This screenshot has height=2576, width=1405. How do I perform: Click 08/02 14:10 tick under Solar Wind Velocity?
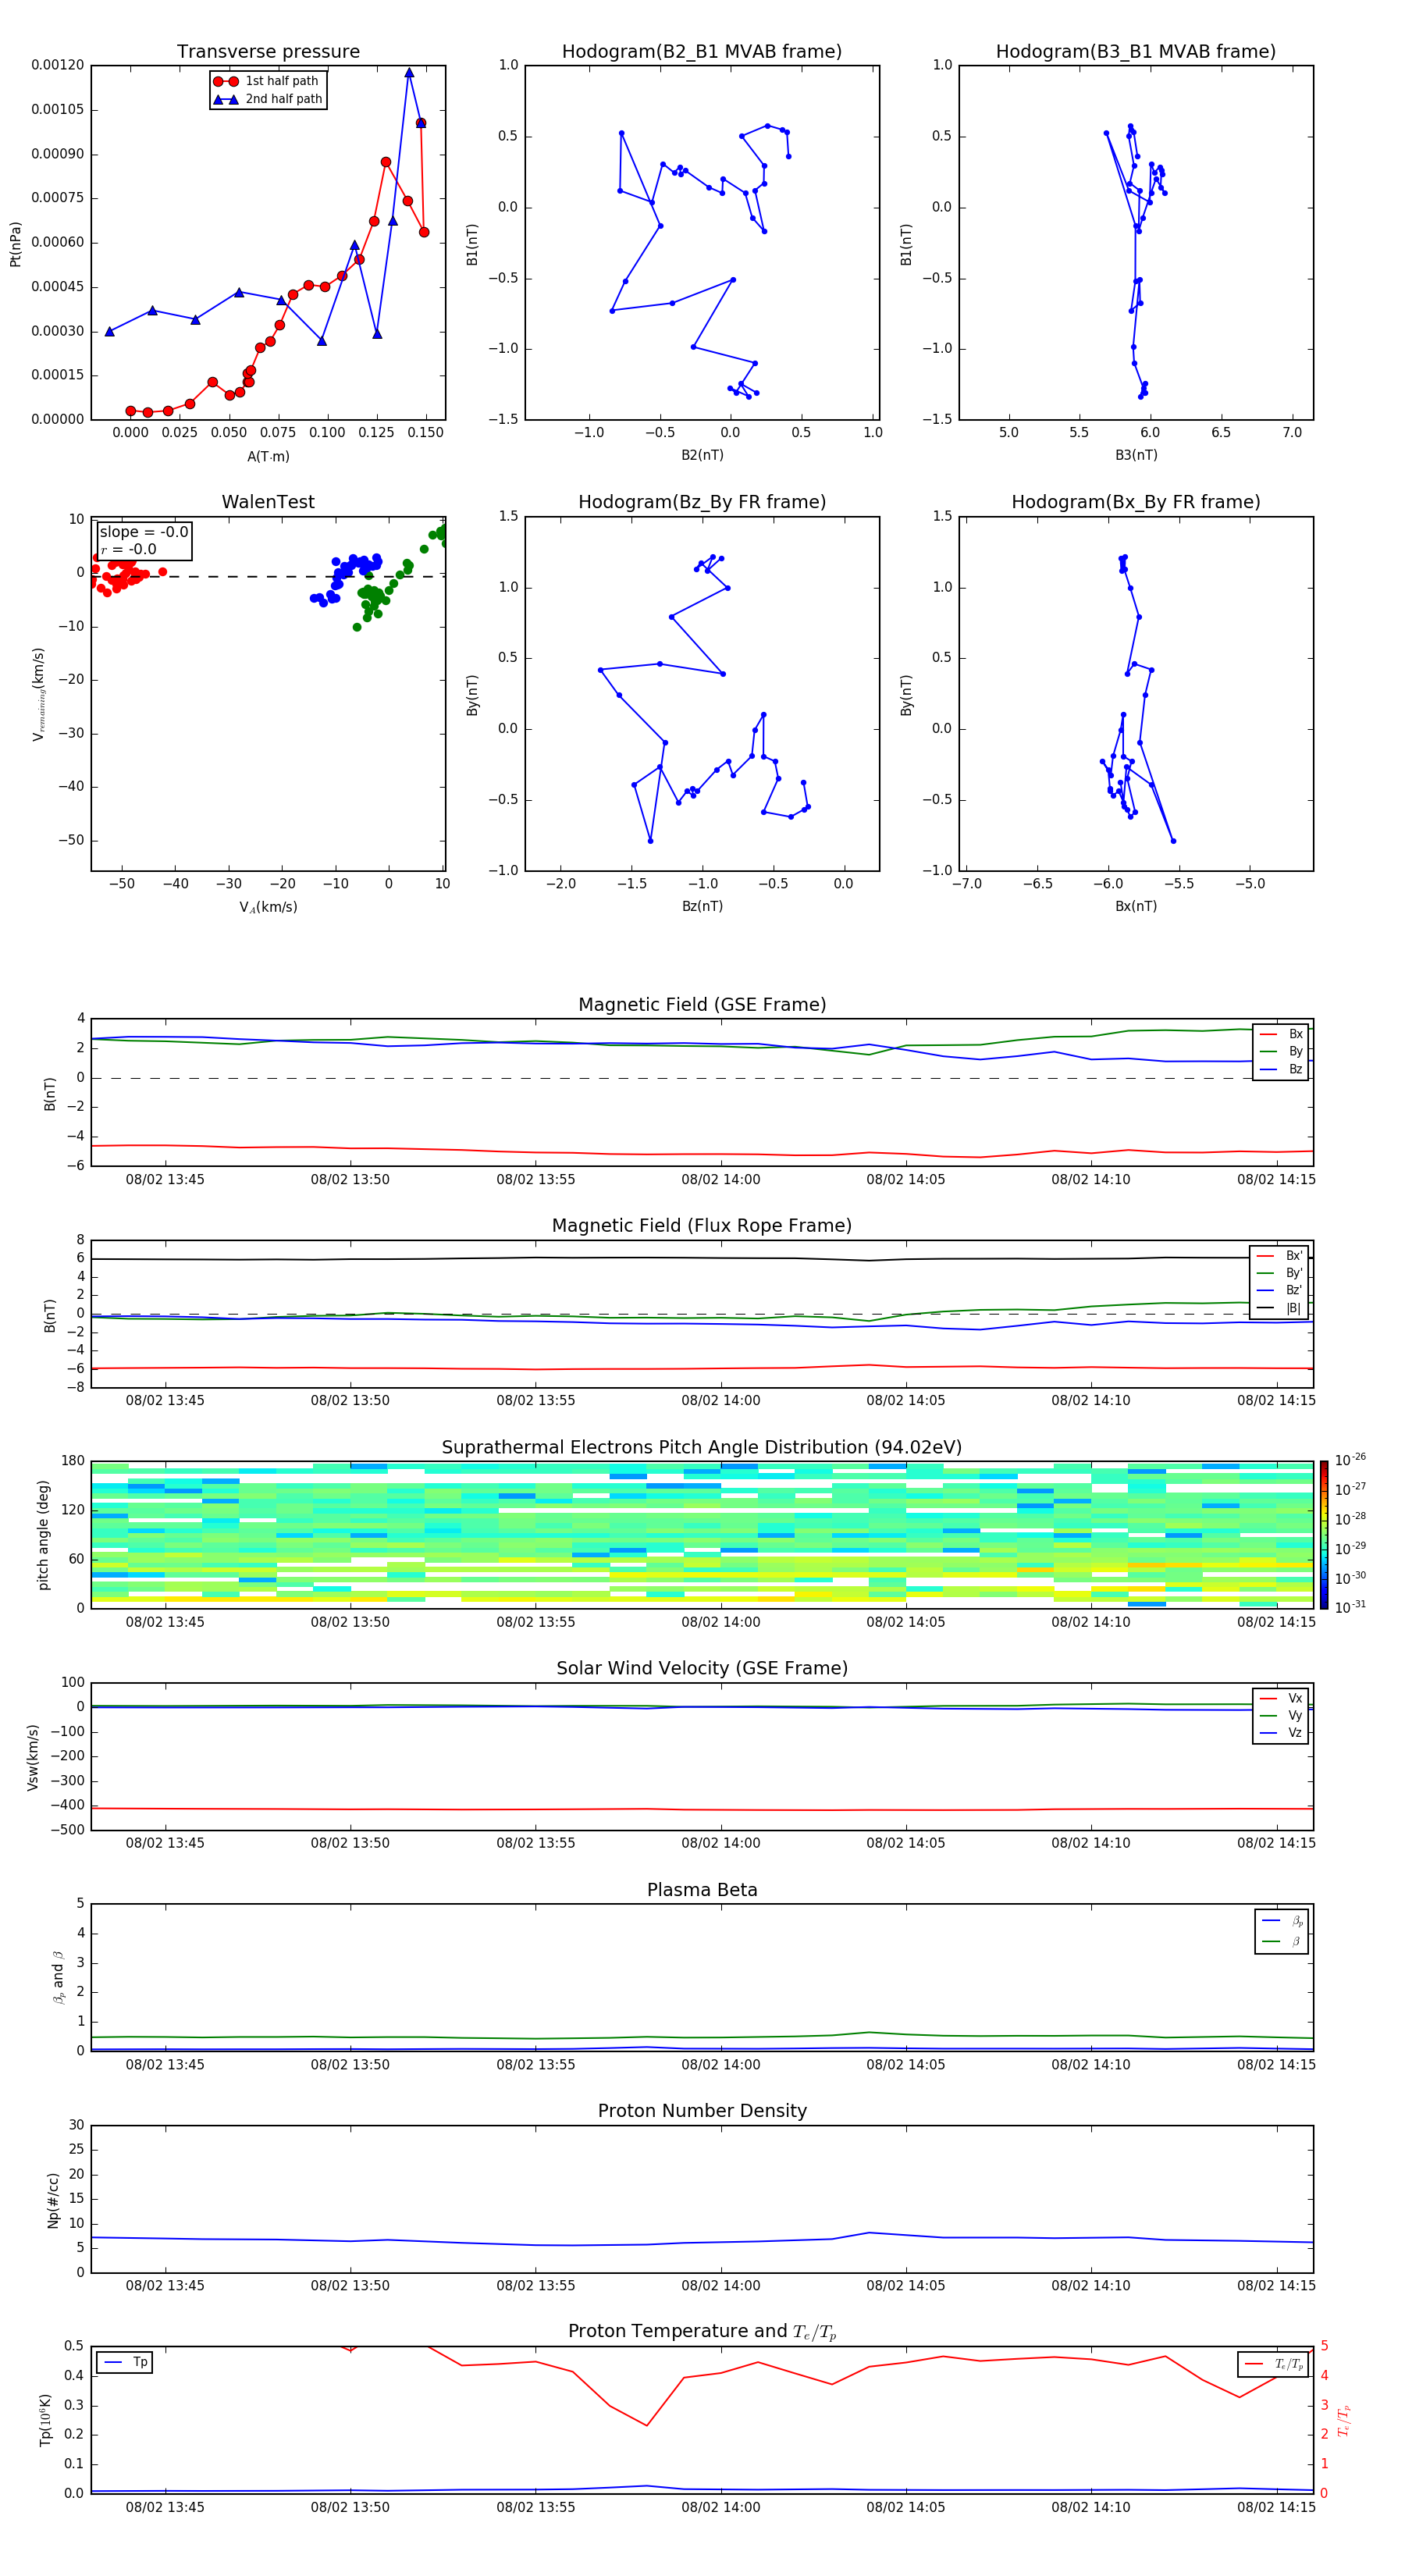(x=1090, y=1843)
